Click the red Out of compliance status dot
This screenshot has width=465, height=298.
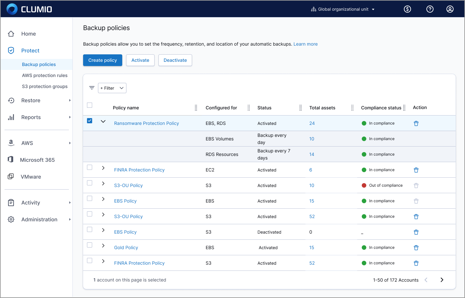pos(364,185)
